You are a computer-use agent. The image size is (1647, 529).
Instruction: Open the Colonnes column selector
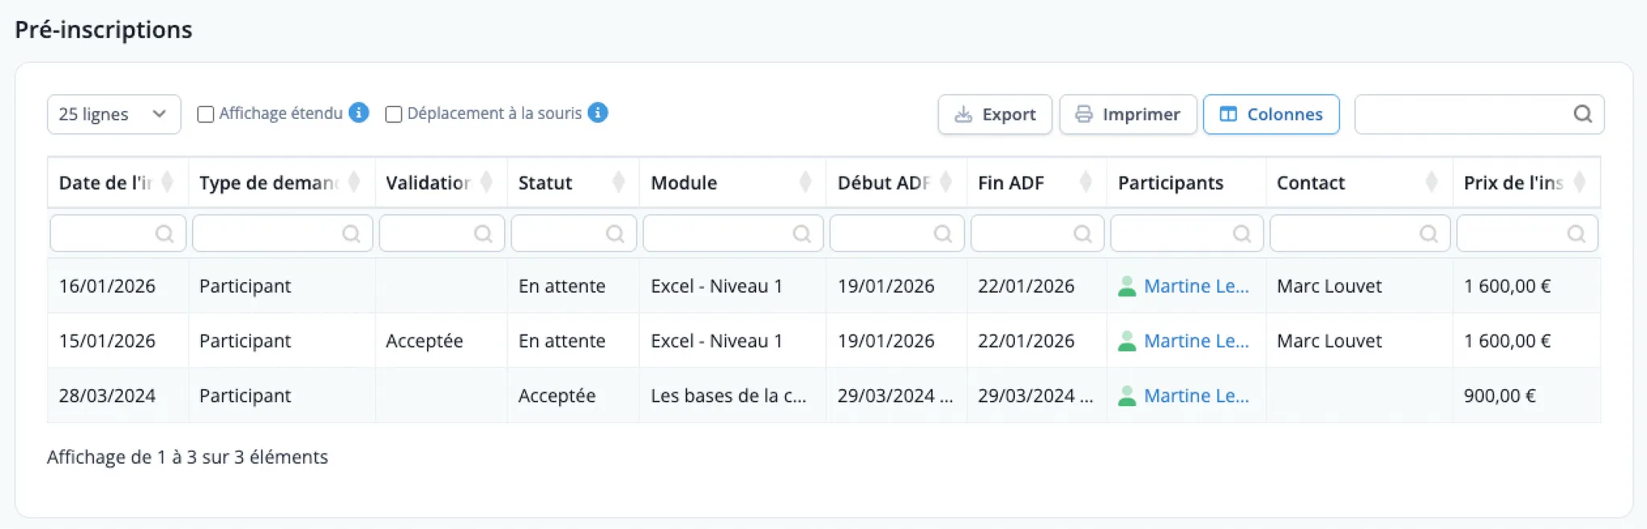click(x=1271, y=114)
